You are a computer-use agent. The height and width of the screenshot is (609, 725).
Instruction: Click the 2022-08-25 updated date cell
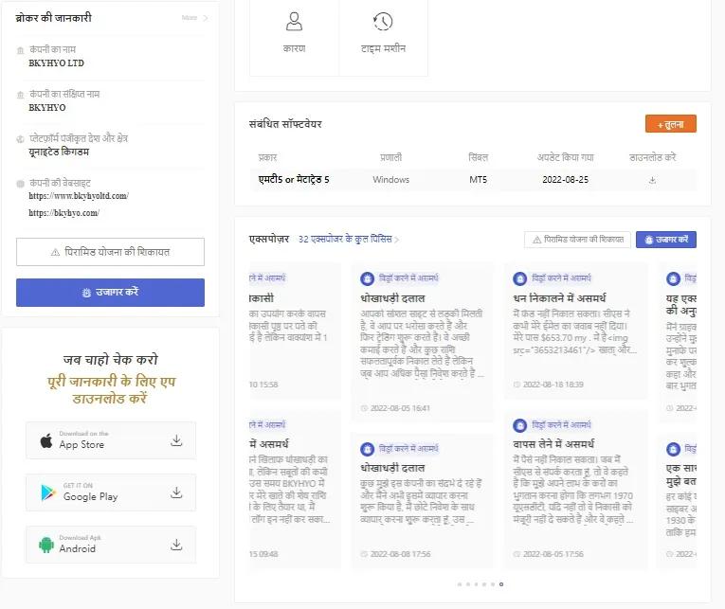pos(565,180)
